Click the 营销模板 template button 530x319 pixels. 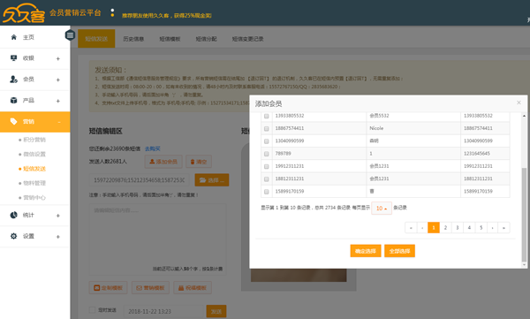pyautogui.click(x=150, y=287)
